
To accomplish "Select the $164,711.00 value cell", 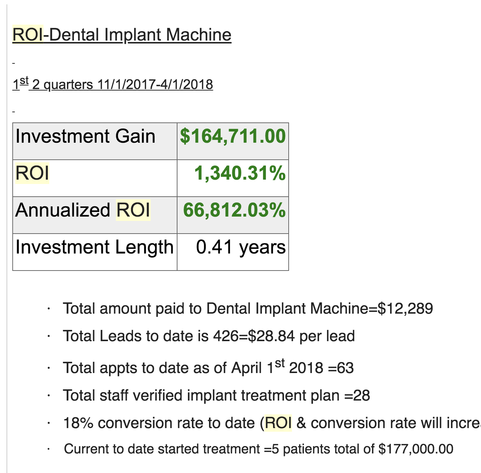I will click(232, 137).
